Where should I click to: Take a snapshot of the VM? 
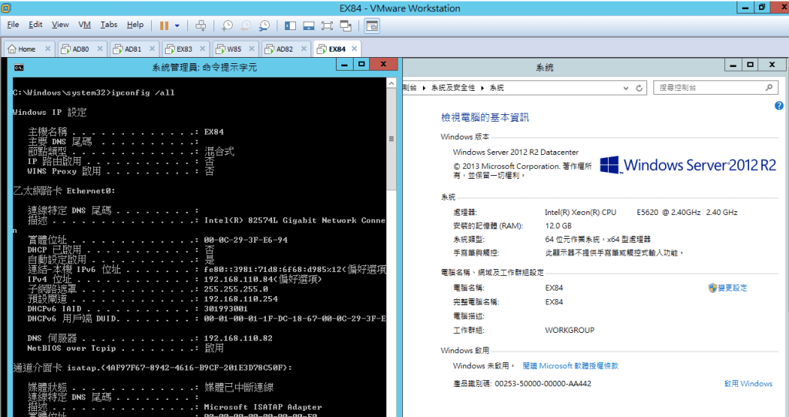pos(227,25)
